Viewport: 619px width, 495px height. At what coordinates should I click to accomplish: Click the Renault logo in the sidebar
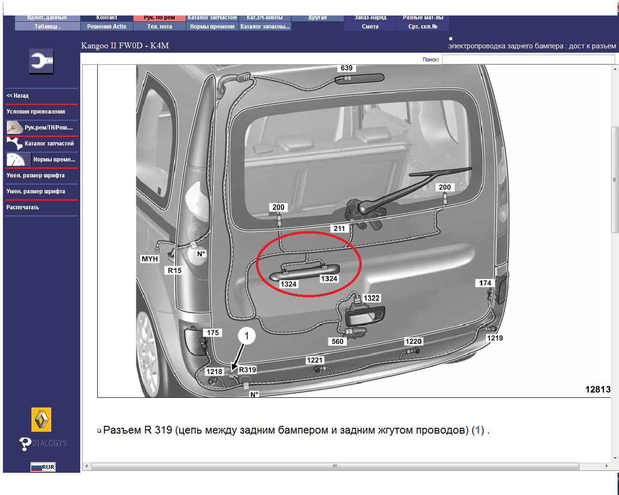click(x=41, y=420)
